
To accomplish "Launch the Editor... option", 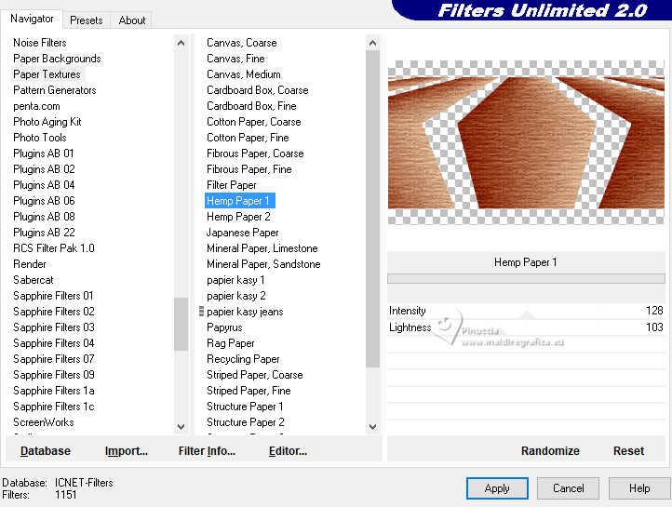I will pos(288,451).
